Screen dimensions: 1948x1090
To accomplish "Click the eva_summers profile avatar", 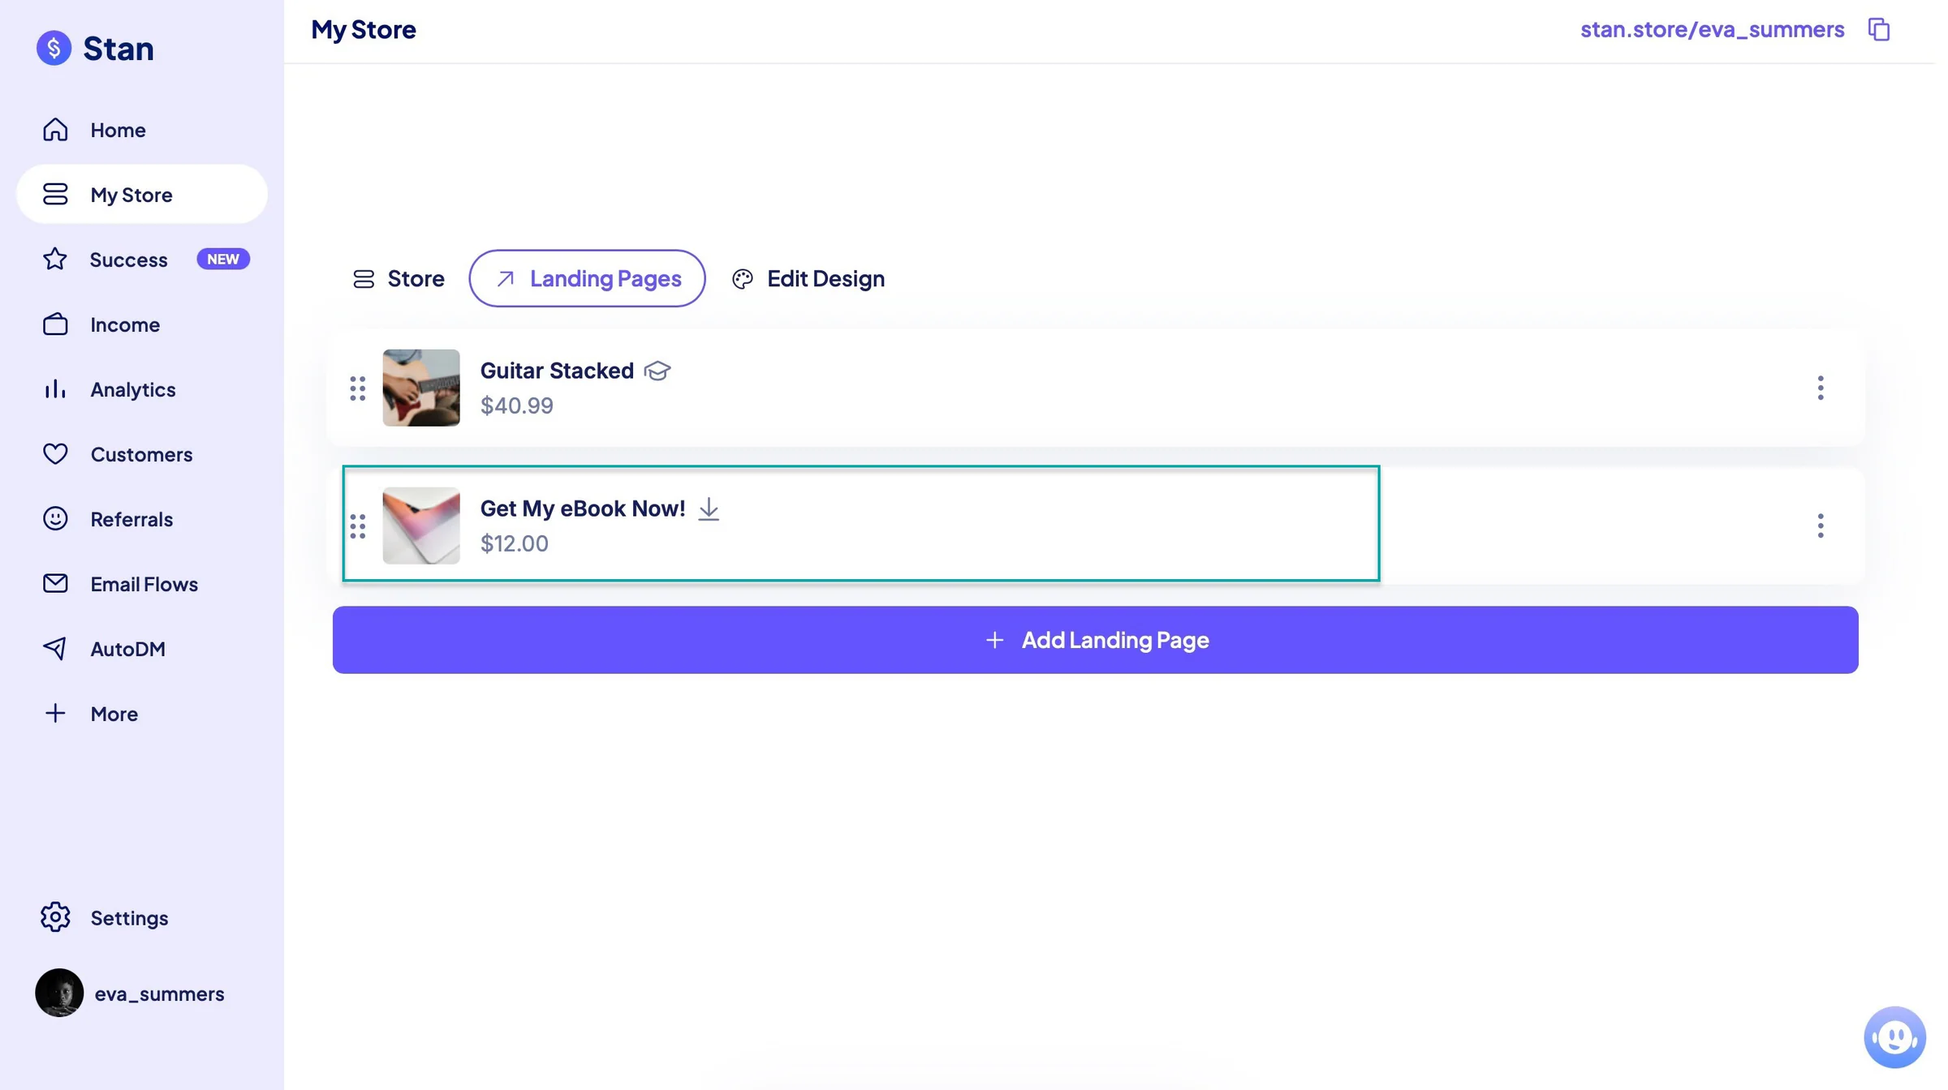I will tap(59, 993).
